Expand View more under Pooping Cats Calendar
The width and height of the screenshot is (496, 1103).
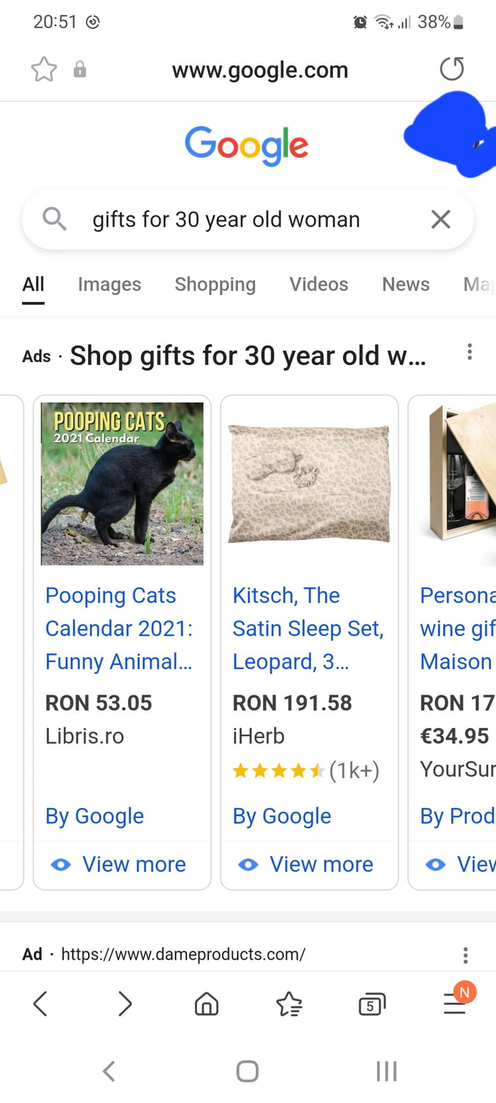[x=119, y=864]
